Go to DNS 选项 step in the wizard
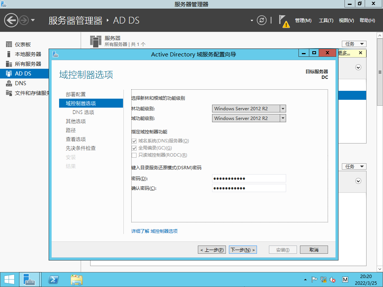Image resolution: width=383 pixels, height=287 pixels. click(83, 112)
